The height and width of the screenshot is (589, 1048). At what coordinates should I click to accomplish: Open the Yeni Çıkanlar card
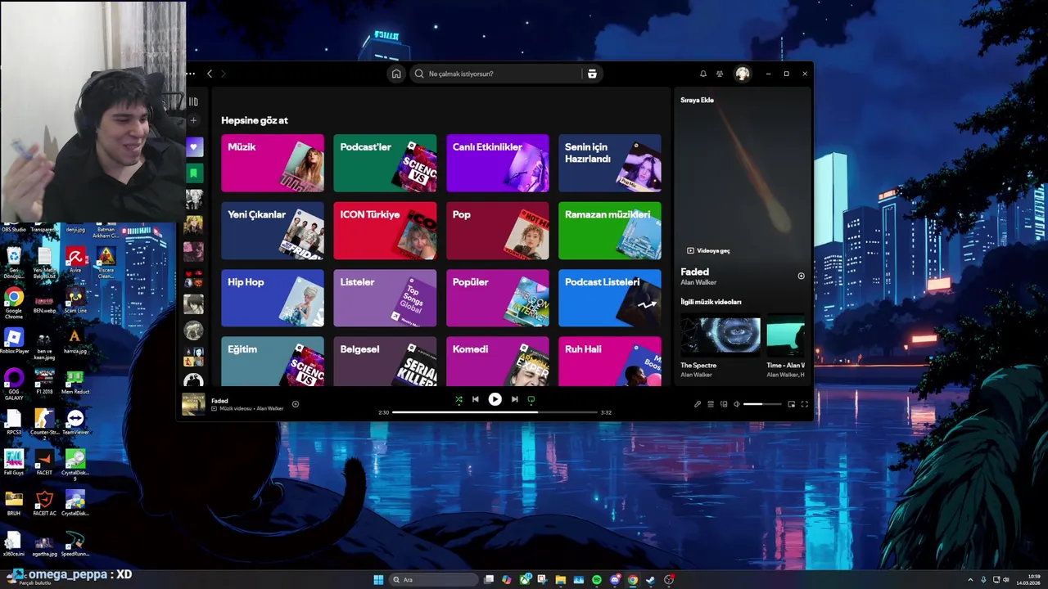click(273, 231)
